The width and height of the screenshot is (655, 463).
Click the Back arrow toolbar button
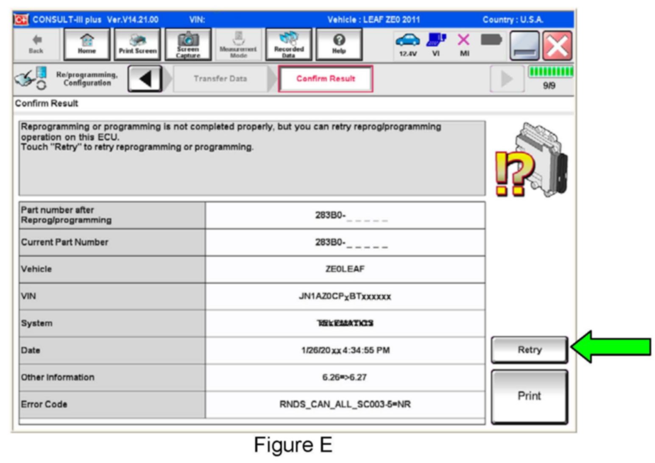[36, 44]
